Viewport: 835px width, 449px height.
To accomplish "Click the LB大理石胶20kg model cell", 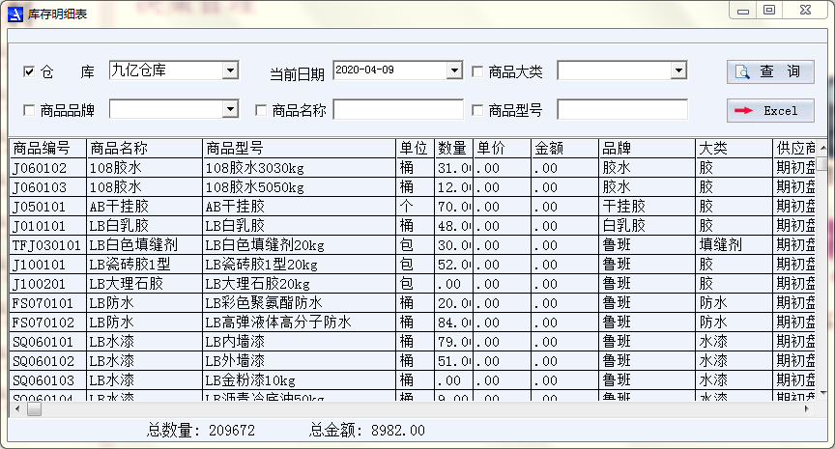I will coord(300,284).
